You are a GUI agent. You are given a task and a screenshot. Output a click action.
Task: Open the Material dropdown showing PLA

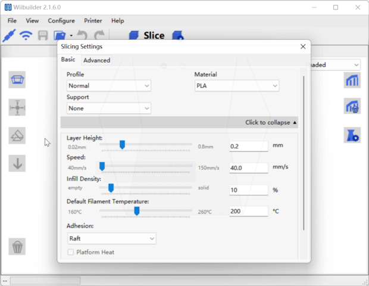236,86
